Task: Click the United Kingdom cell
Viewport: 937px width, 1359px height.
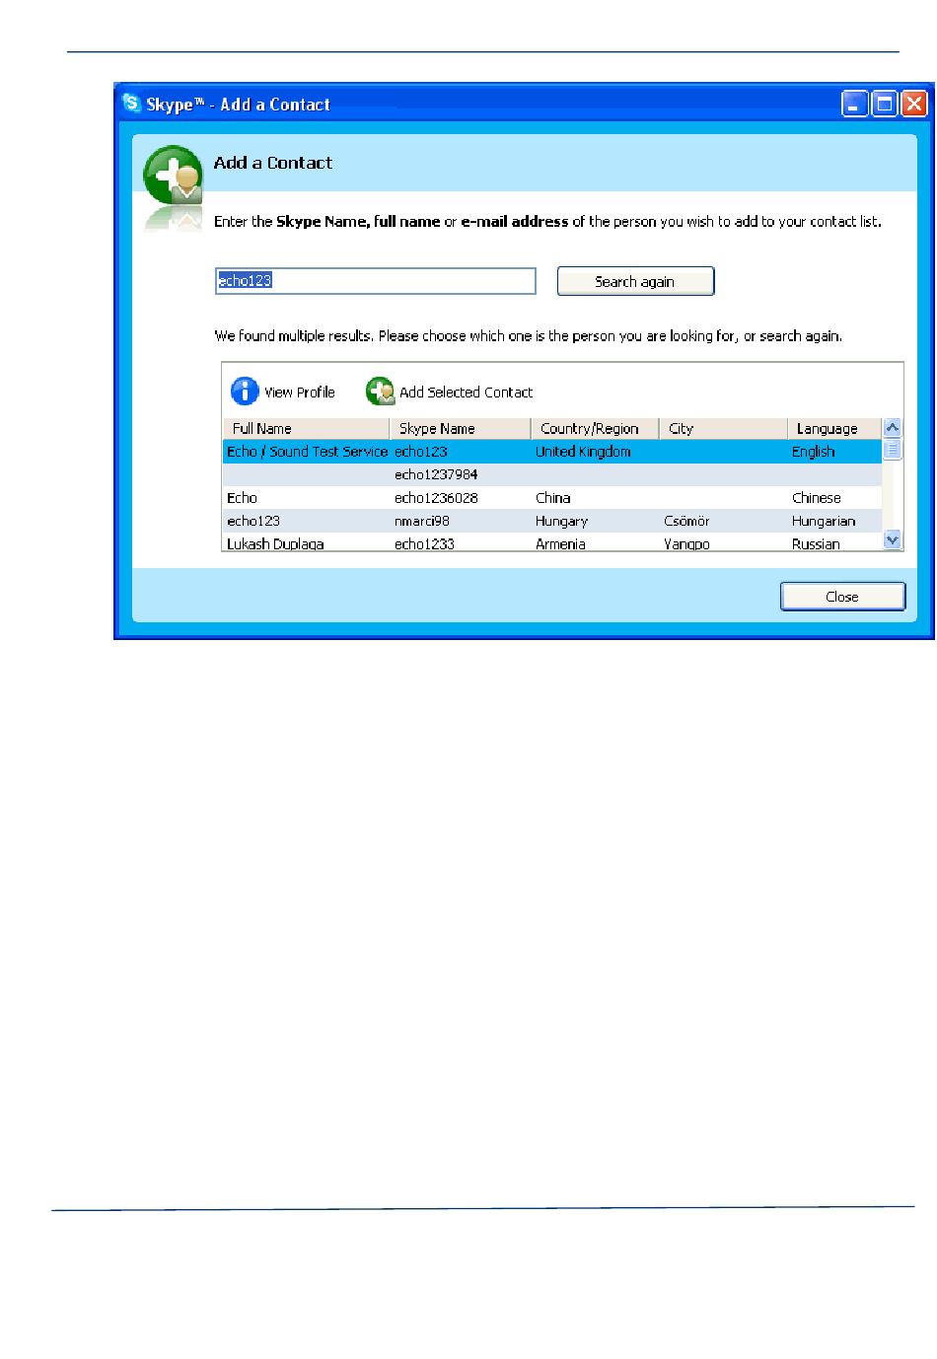Action: coord(583,452)
